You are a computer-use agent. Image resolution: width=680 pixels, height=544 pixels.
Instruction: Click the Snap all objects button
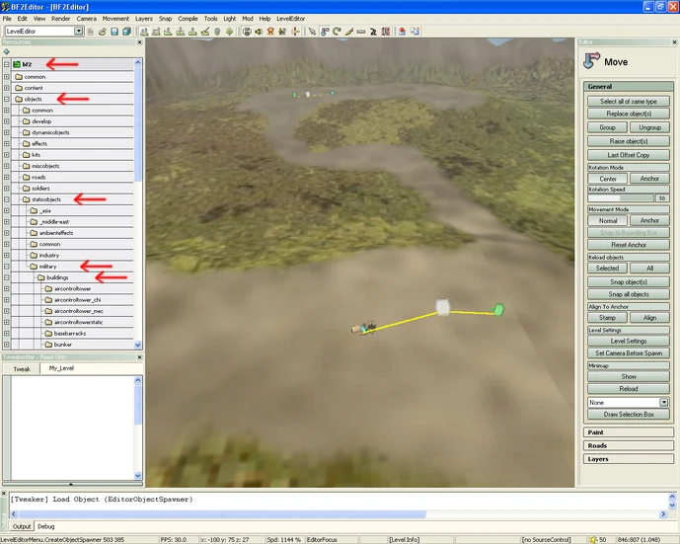click(628, 294)
